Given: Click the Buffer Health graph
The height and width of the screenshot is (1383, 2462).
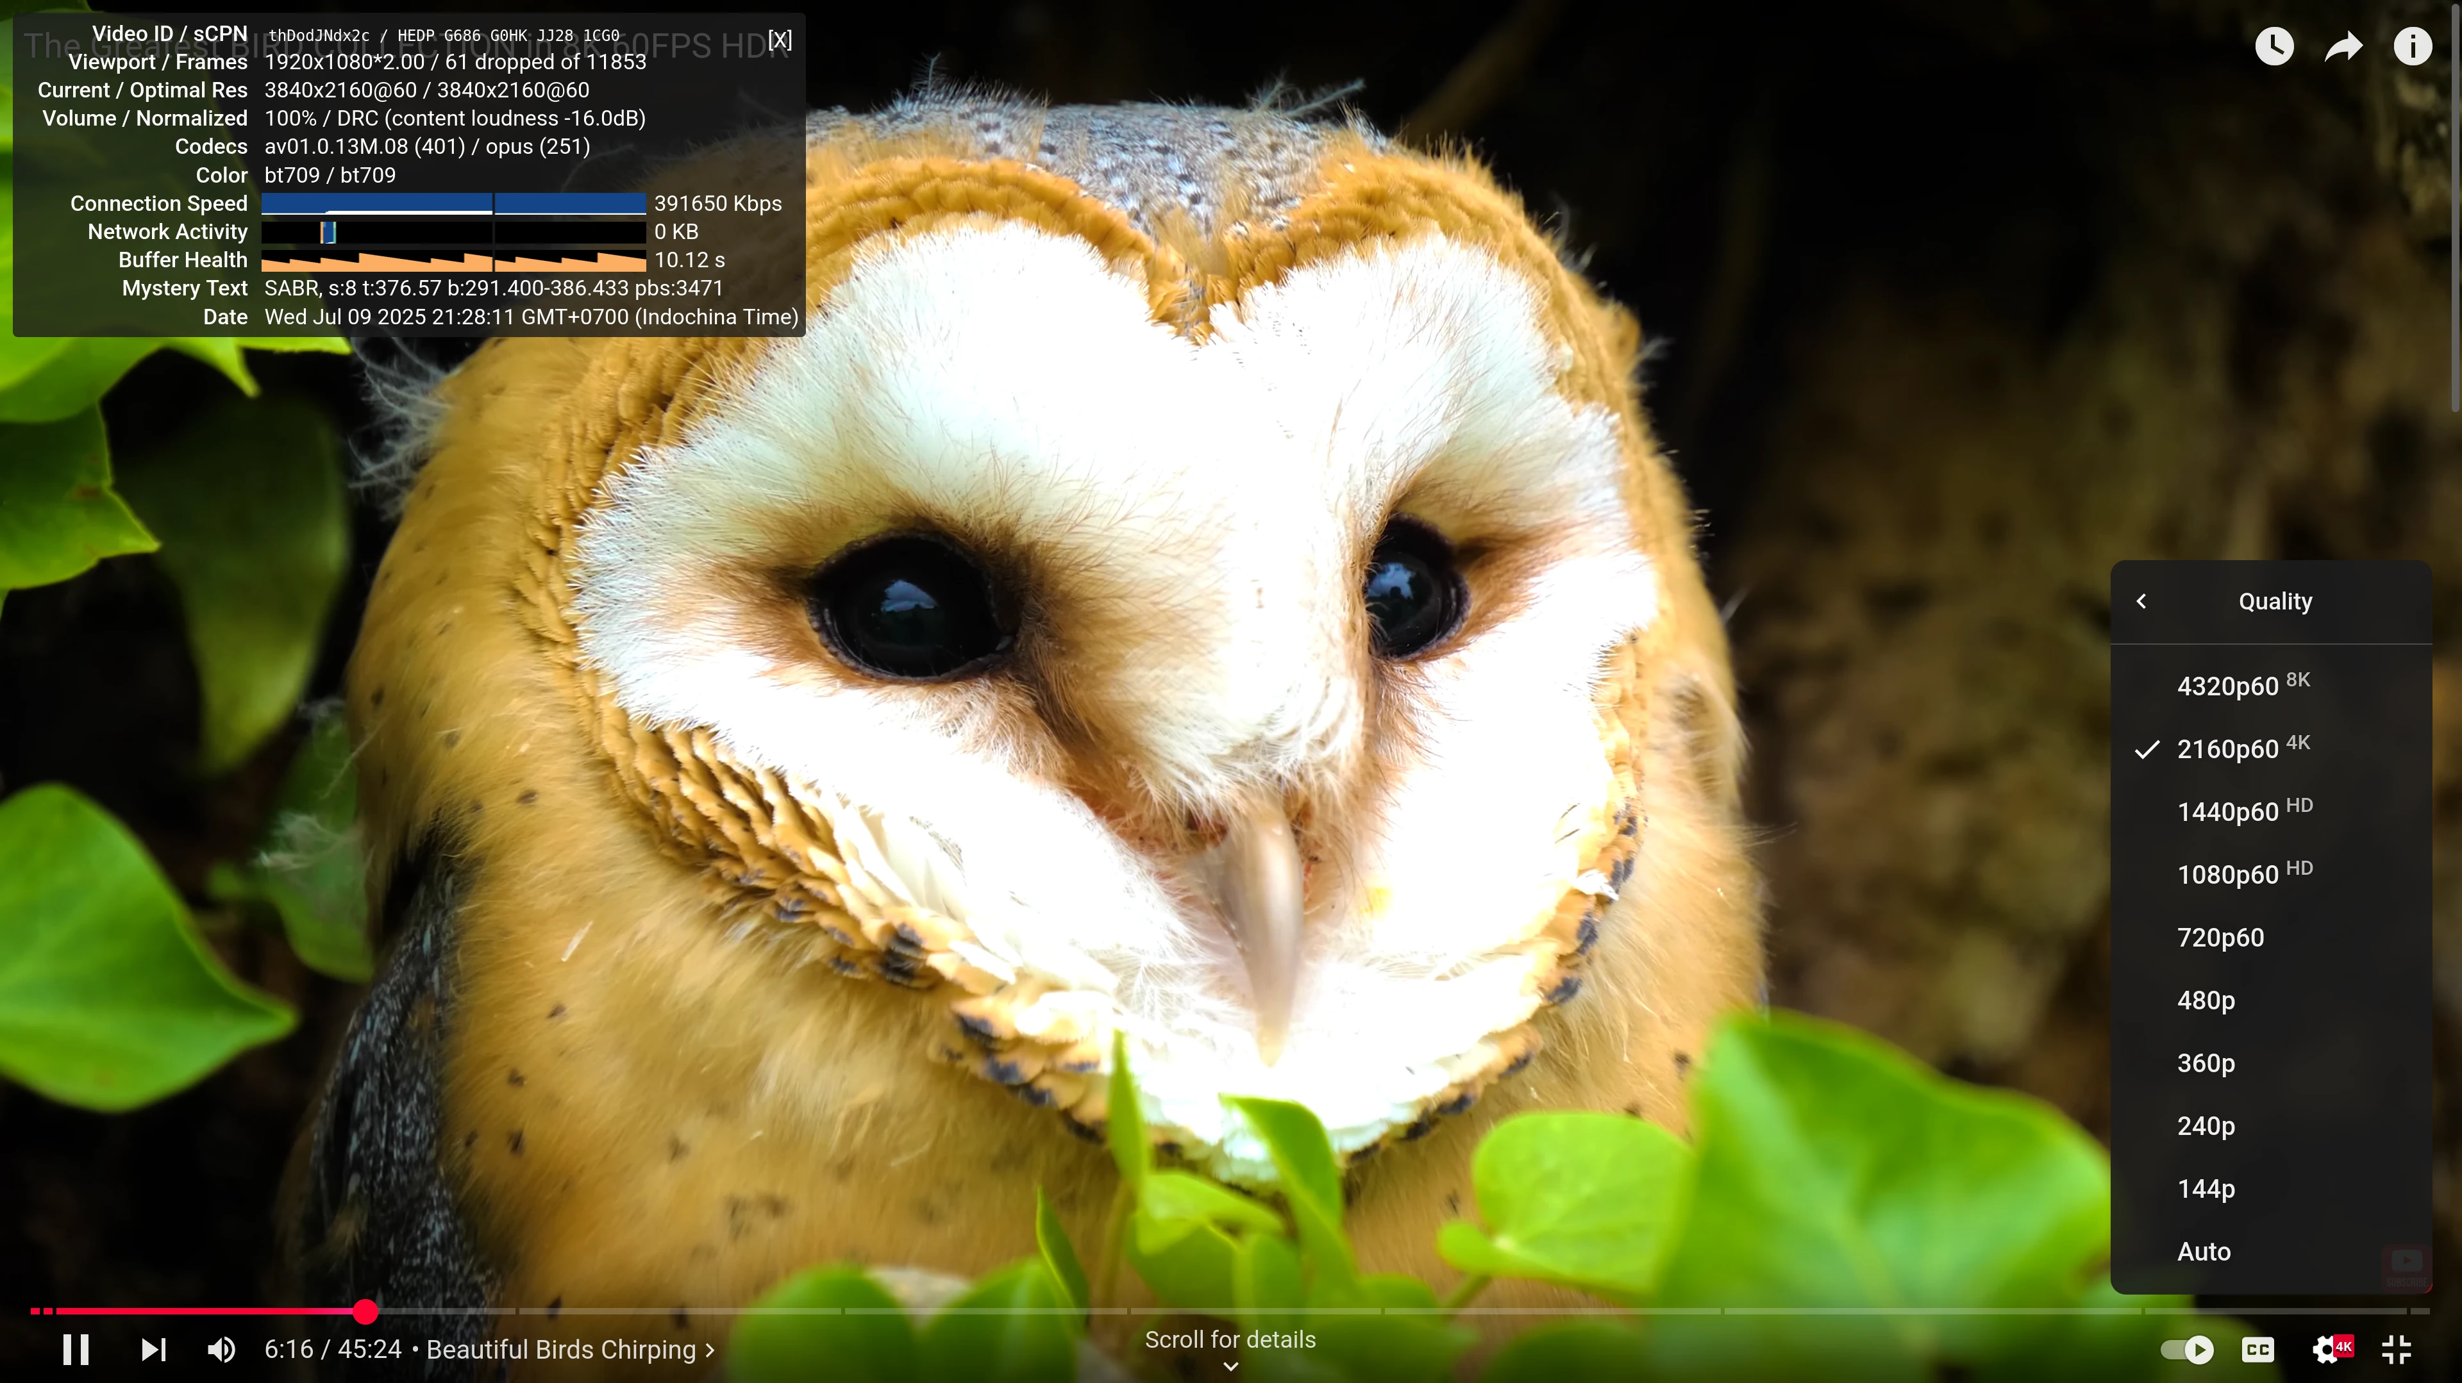Looking at the screenshot, I should click(x=453, y=260).
